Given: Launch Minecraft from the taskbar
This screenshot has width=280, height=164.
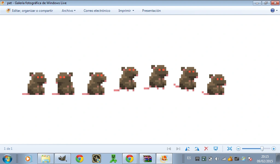Looking at the screenshot, I should click(x=113, y=159).
